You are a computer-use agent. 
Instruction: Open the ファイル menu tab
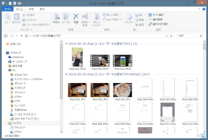click(x=7, y=9)
